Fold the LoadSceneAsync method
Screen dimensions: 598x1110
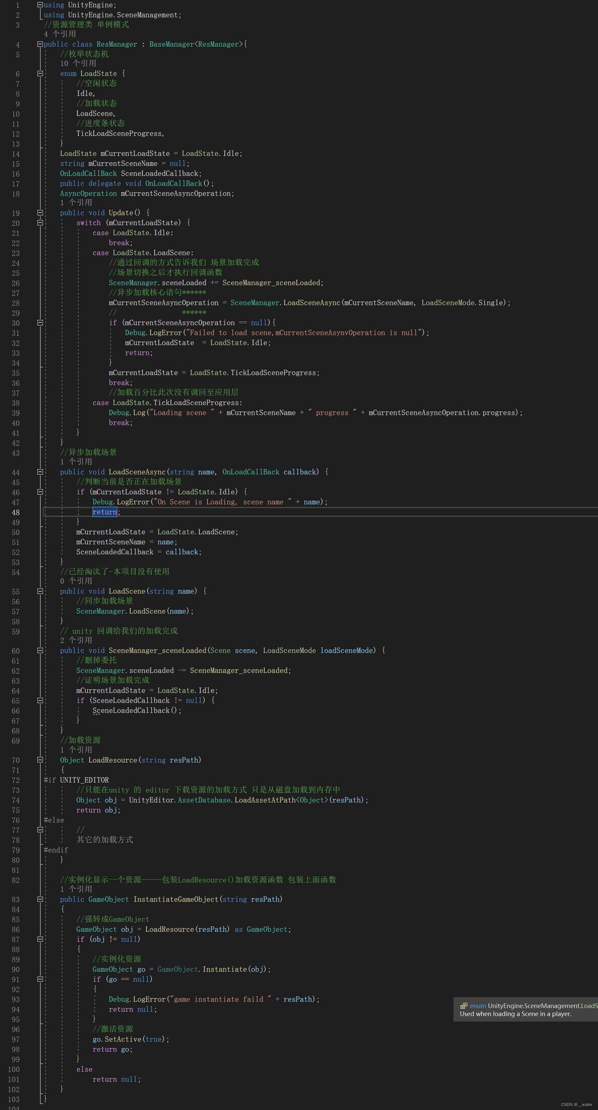40,472
